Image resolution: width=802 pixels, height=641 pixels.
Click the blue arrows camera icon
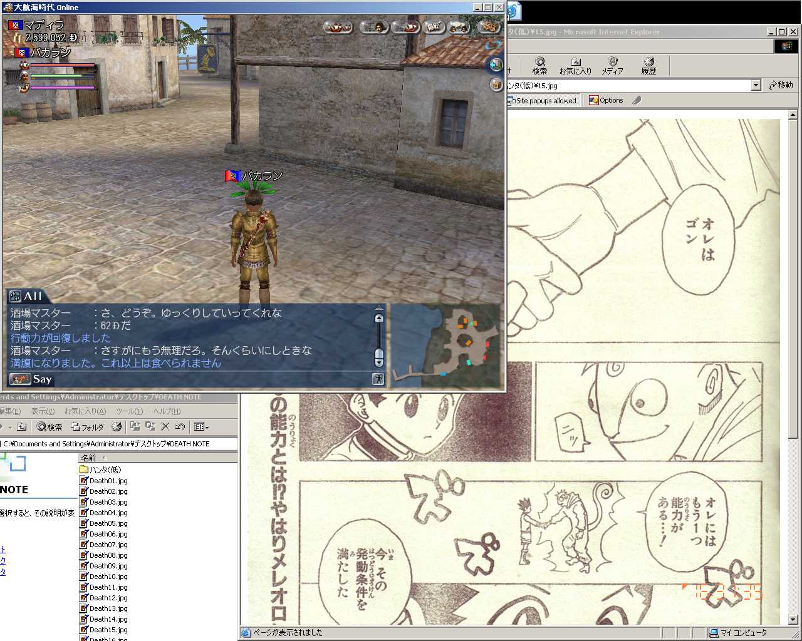coord(494,45)
